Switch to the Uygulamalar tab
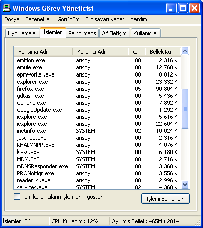 point(23,33)
